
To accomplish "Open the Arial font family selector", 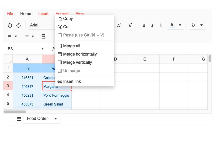I will tap(41, 25).
